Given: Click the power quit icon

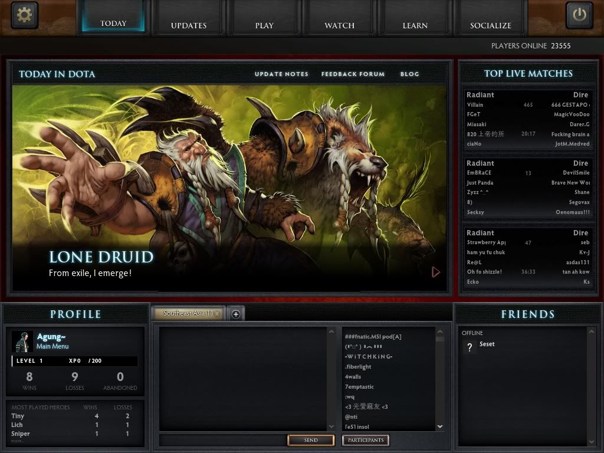Looking at the screenshot, I should [x=579, y=15].
